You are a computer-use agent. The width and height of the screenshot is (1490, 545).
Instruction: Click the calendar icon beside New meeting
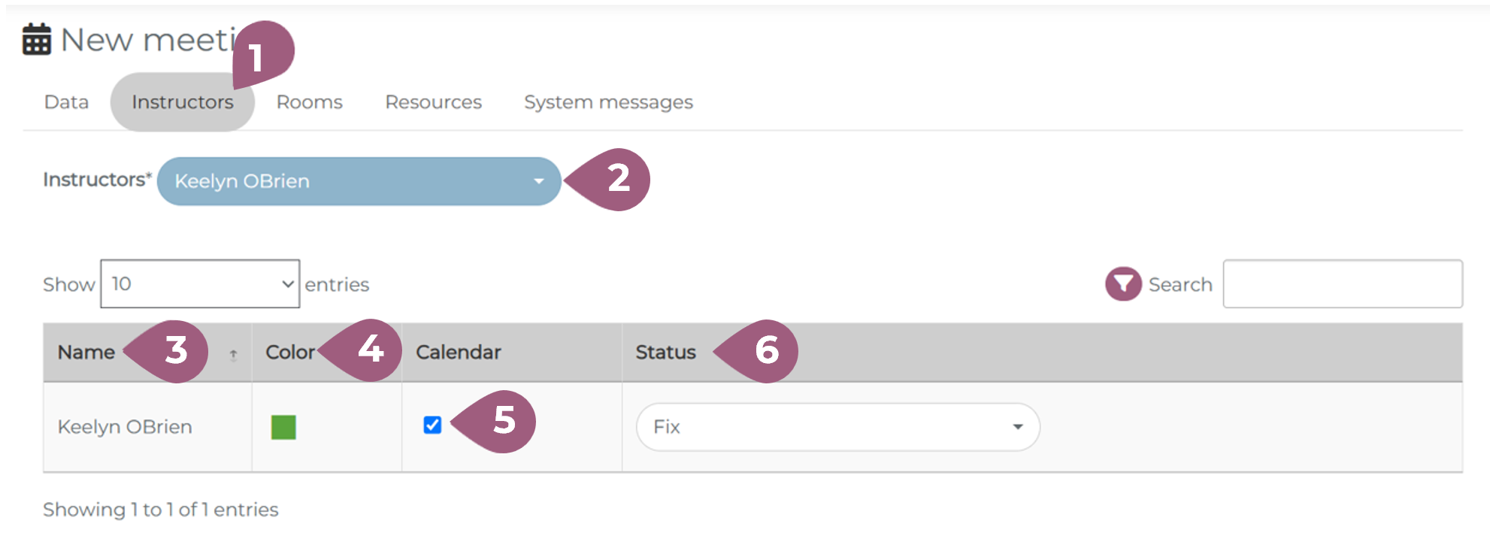[x=36, y=39]
